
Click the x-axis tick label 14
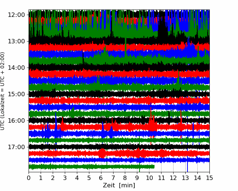tap(197, 178)
